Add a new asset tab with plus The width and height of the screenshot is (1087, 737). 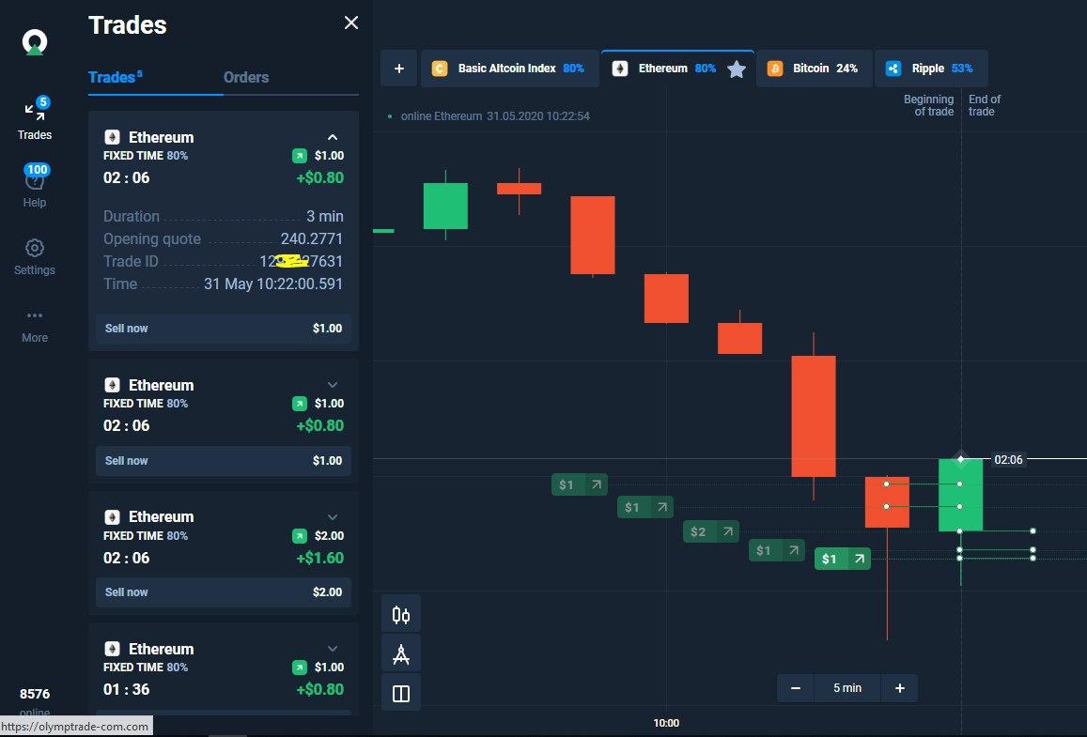398,68
